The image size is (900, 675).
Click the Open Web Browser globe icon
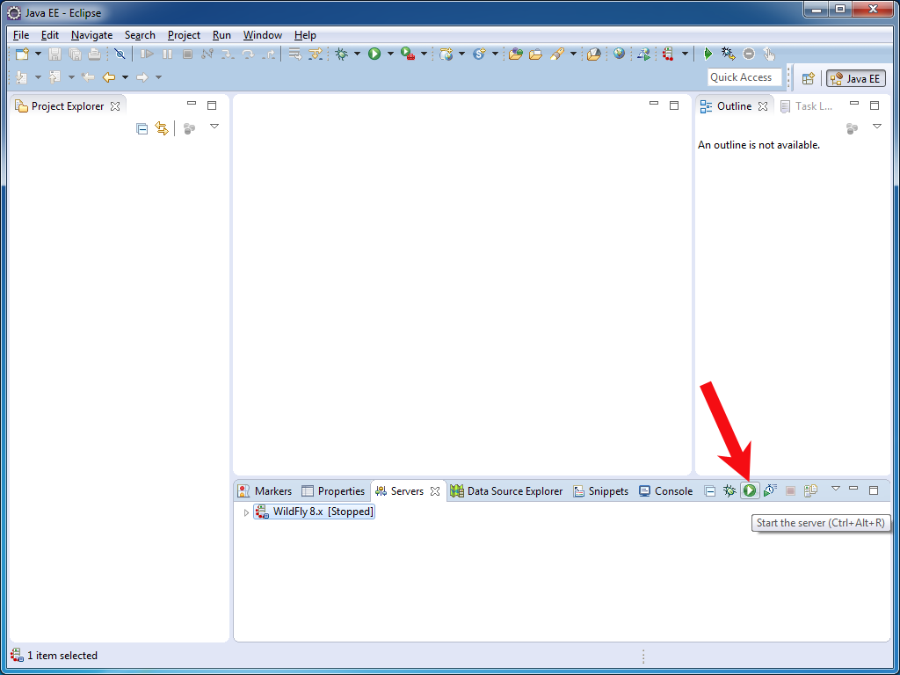point(619,54)
